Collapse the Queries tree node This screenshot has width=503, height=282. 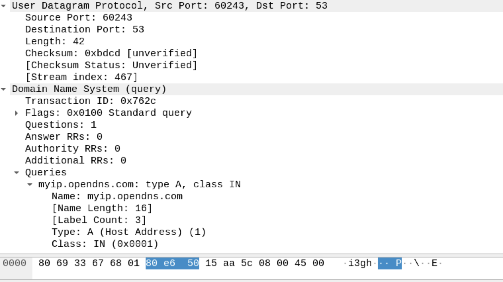[x=17, y=172]
